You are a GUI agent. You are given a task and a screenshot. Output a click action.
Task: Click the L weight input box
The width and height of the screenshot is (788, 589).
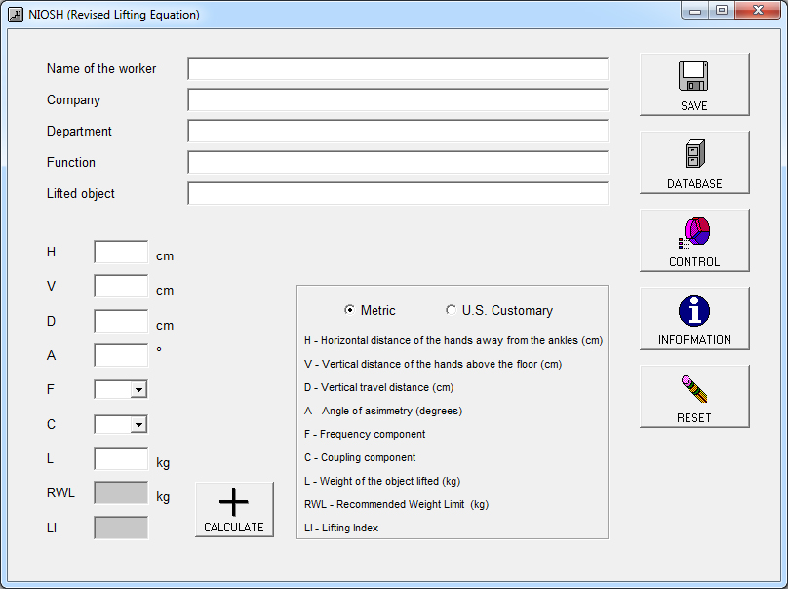coord(121,459)
